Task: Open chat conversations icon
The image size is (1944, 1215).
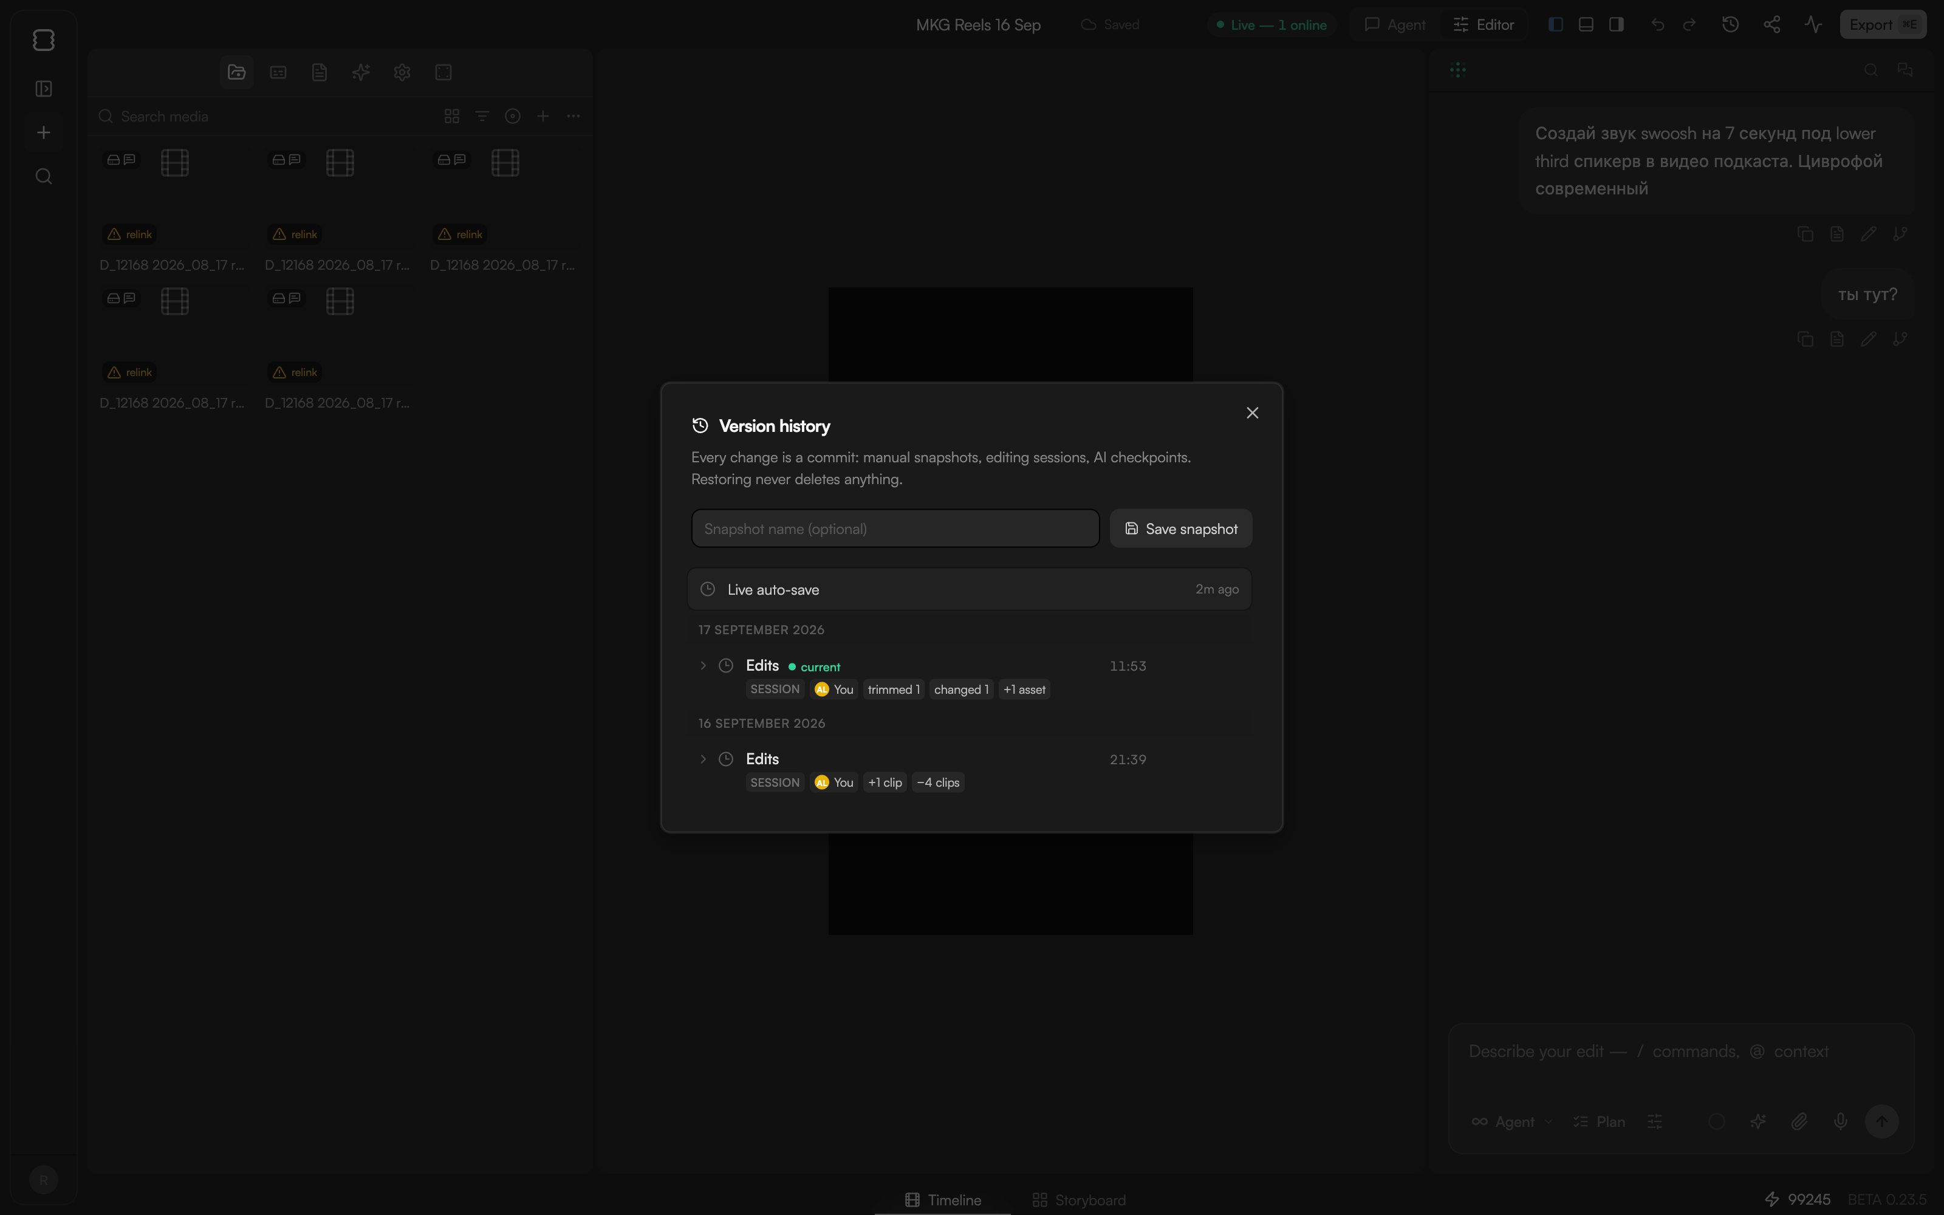Action: (x=1905, y=70)
